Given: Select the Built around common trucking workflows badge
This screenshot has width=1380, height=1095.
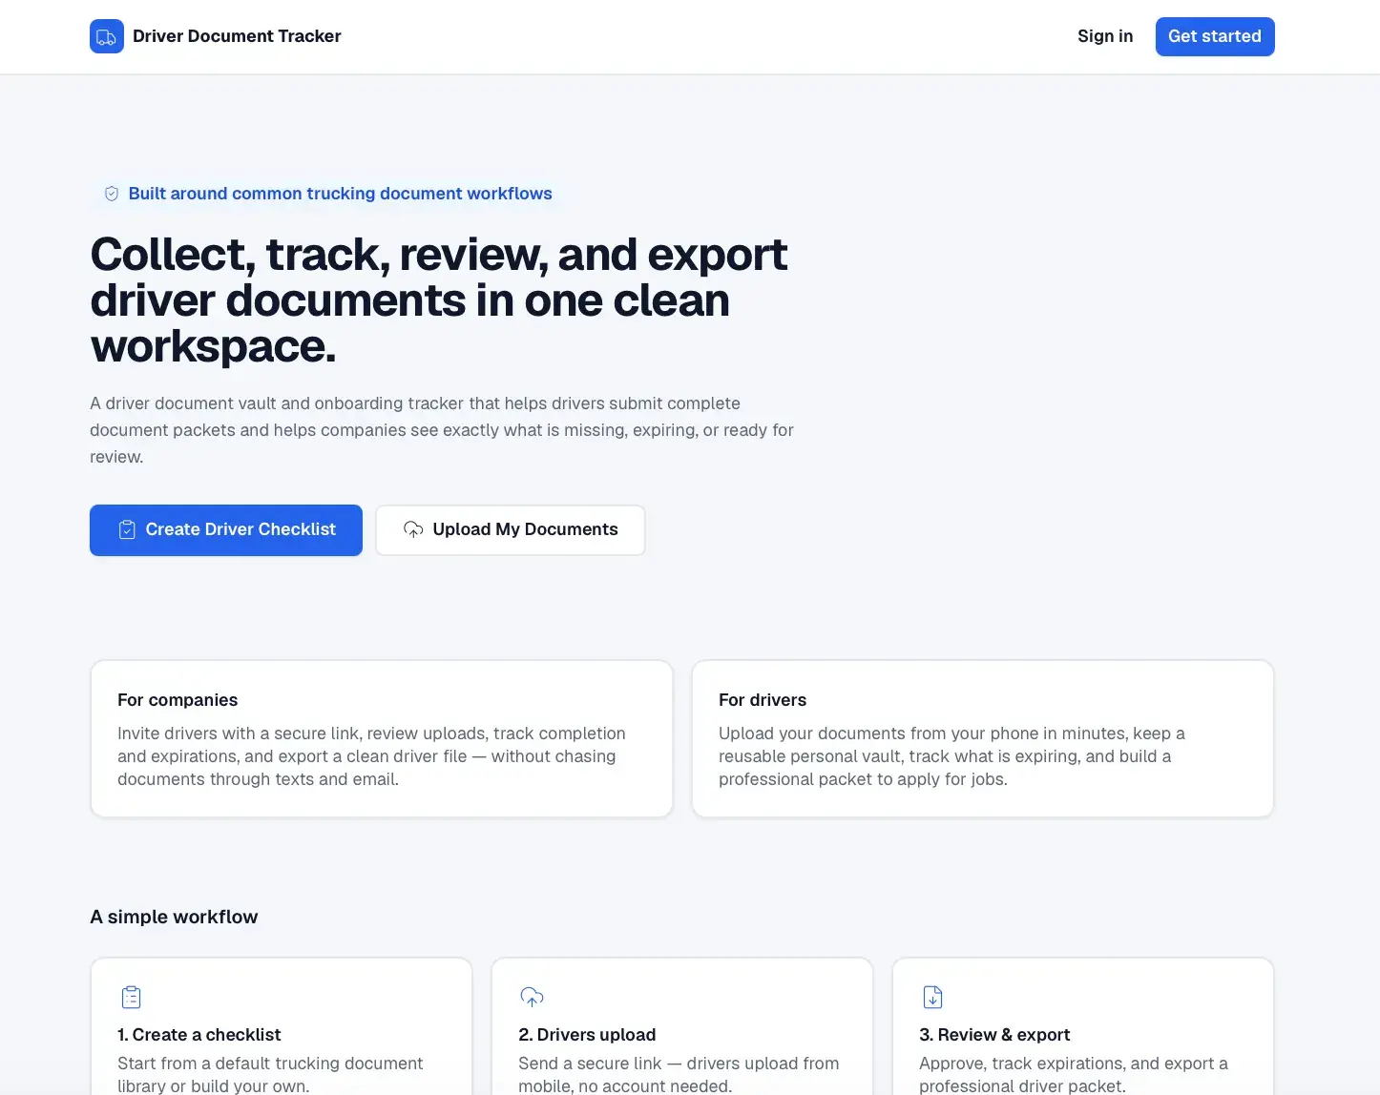Looking at the screenshot, I should coord(327,194).
